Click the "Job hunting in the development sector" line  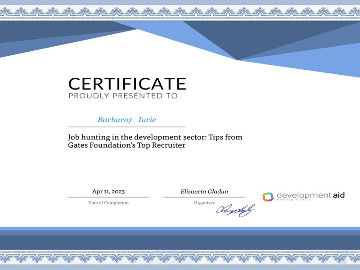(155, 137)
